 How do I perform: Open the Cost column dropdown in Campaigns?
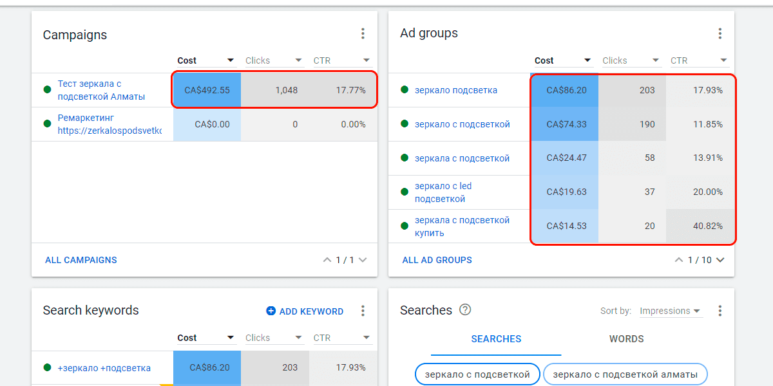(x=230, y=60)
